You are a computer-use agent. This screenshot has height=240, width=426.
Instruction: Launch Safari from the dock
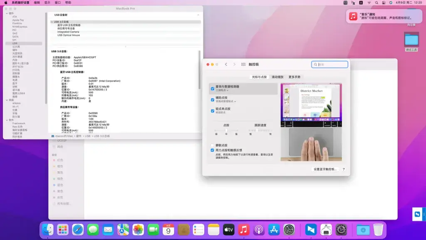coord(78,230)
